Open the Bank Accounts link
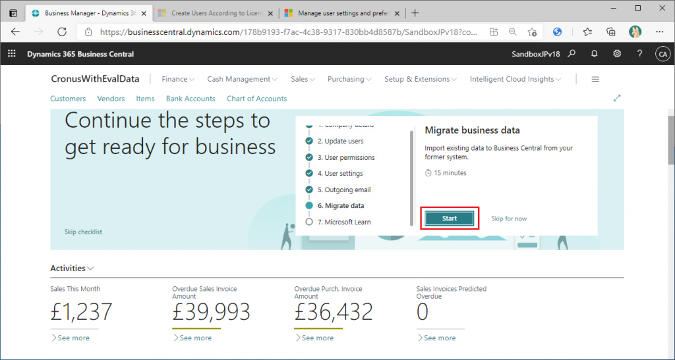This screenshot has width=675, height=360. [x=191, y=98]
